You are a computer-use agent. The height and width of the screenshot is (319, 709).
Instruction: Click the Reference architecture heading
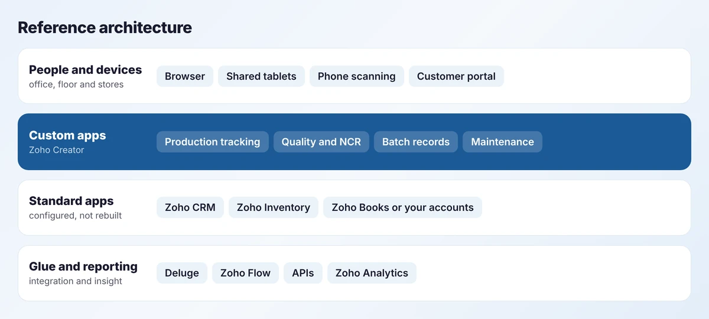[105, 27]
